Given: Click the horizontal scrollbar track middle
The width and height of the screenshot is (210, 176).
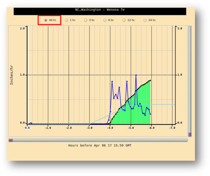Looking at the screenshot, I should [x=98, y=140].
